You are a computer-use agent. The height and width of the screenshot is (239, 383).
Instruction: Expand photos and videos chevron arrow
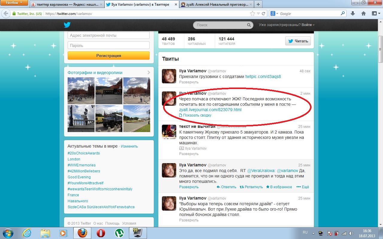149,73
